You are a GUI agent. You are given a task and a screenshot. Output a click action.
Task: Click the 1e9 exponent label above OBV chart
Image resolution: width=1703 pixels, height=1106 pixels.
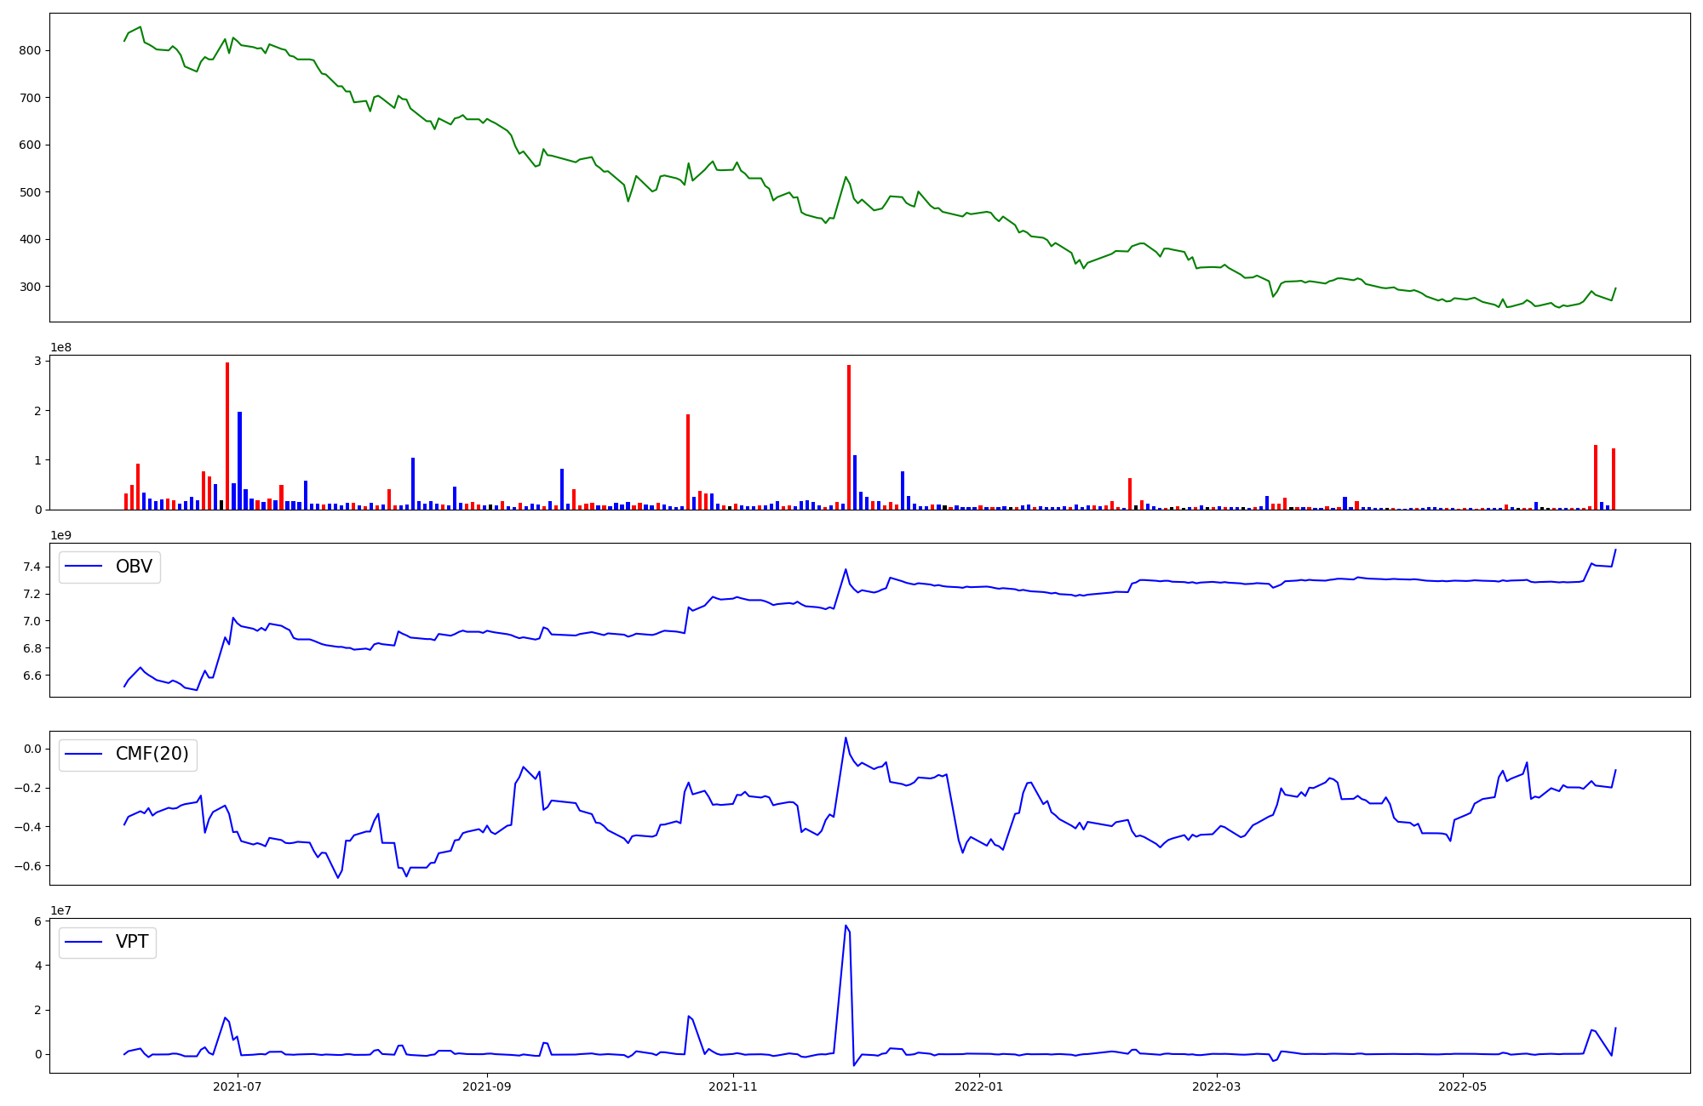(x=60, y=535)
